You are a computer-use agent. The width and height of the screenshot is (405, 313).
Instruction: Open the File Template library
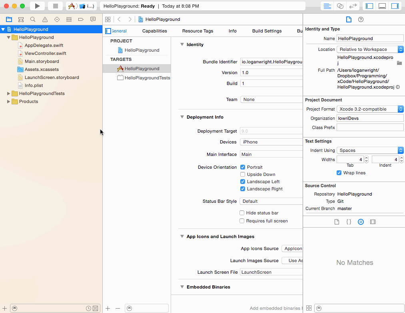[337, 222]
